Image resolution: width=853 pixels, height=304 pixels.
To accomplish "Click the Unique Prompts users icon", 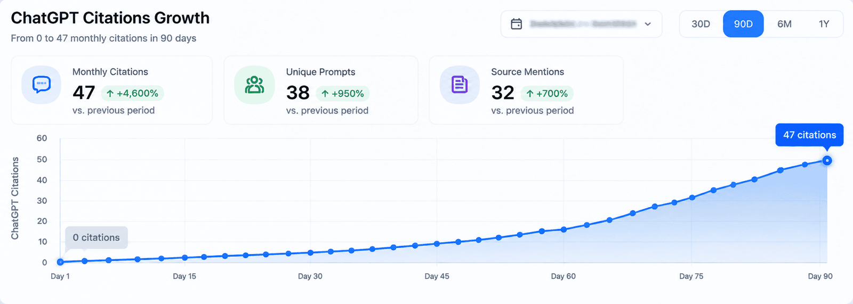I will (254, 85).
